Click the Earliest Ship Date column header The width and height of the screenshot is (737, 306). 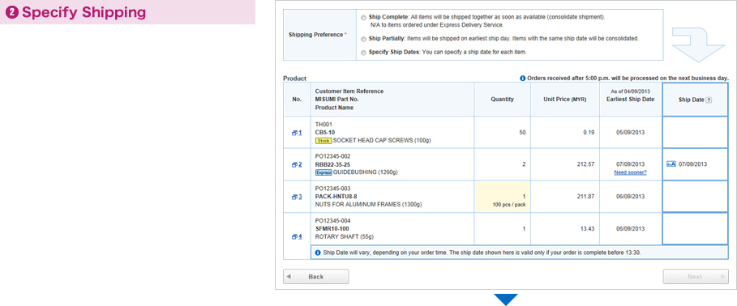[x=631, y=100]
